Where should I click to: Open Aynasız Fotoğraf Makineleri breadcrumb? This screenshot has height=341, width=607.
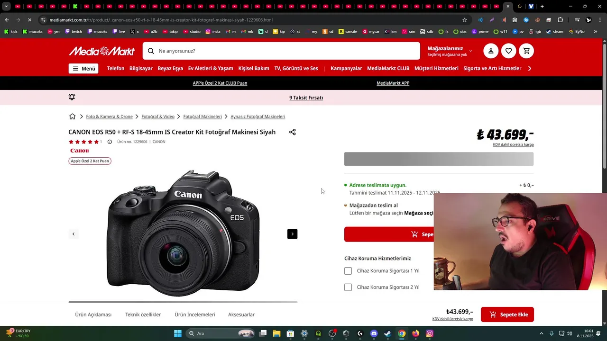[x=258, y=117]
